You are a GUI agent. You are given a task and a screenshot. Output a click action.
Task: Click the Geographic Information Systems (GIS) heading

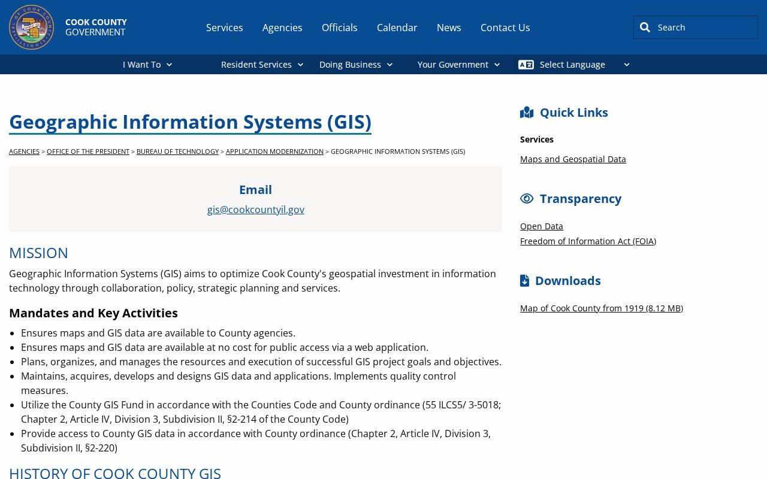(190, 122)
